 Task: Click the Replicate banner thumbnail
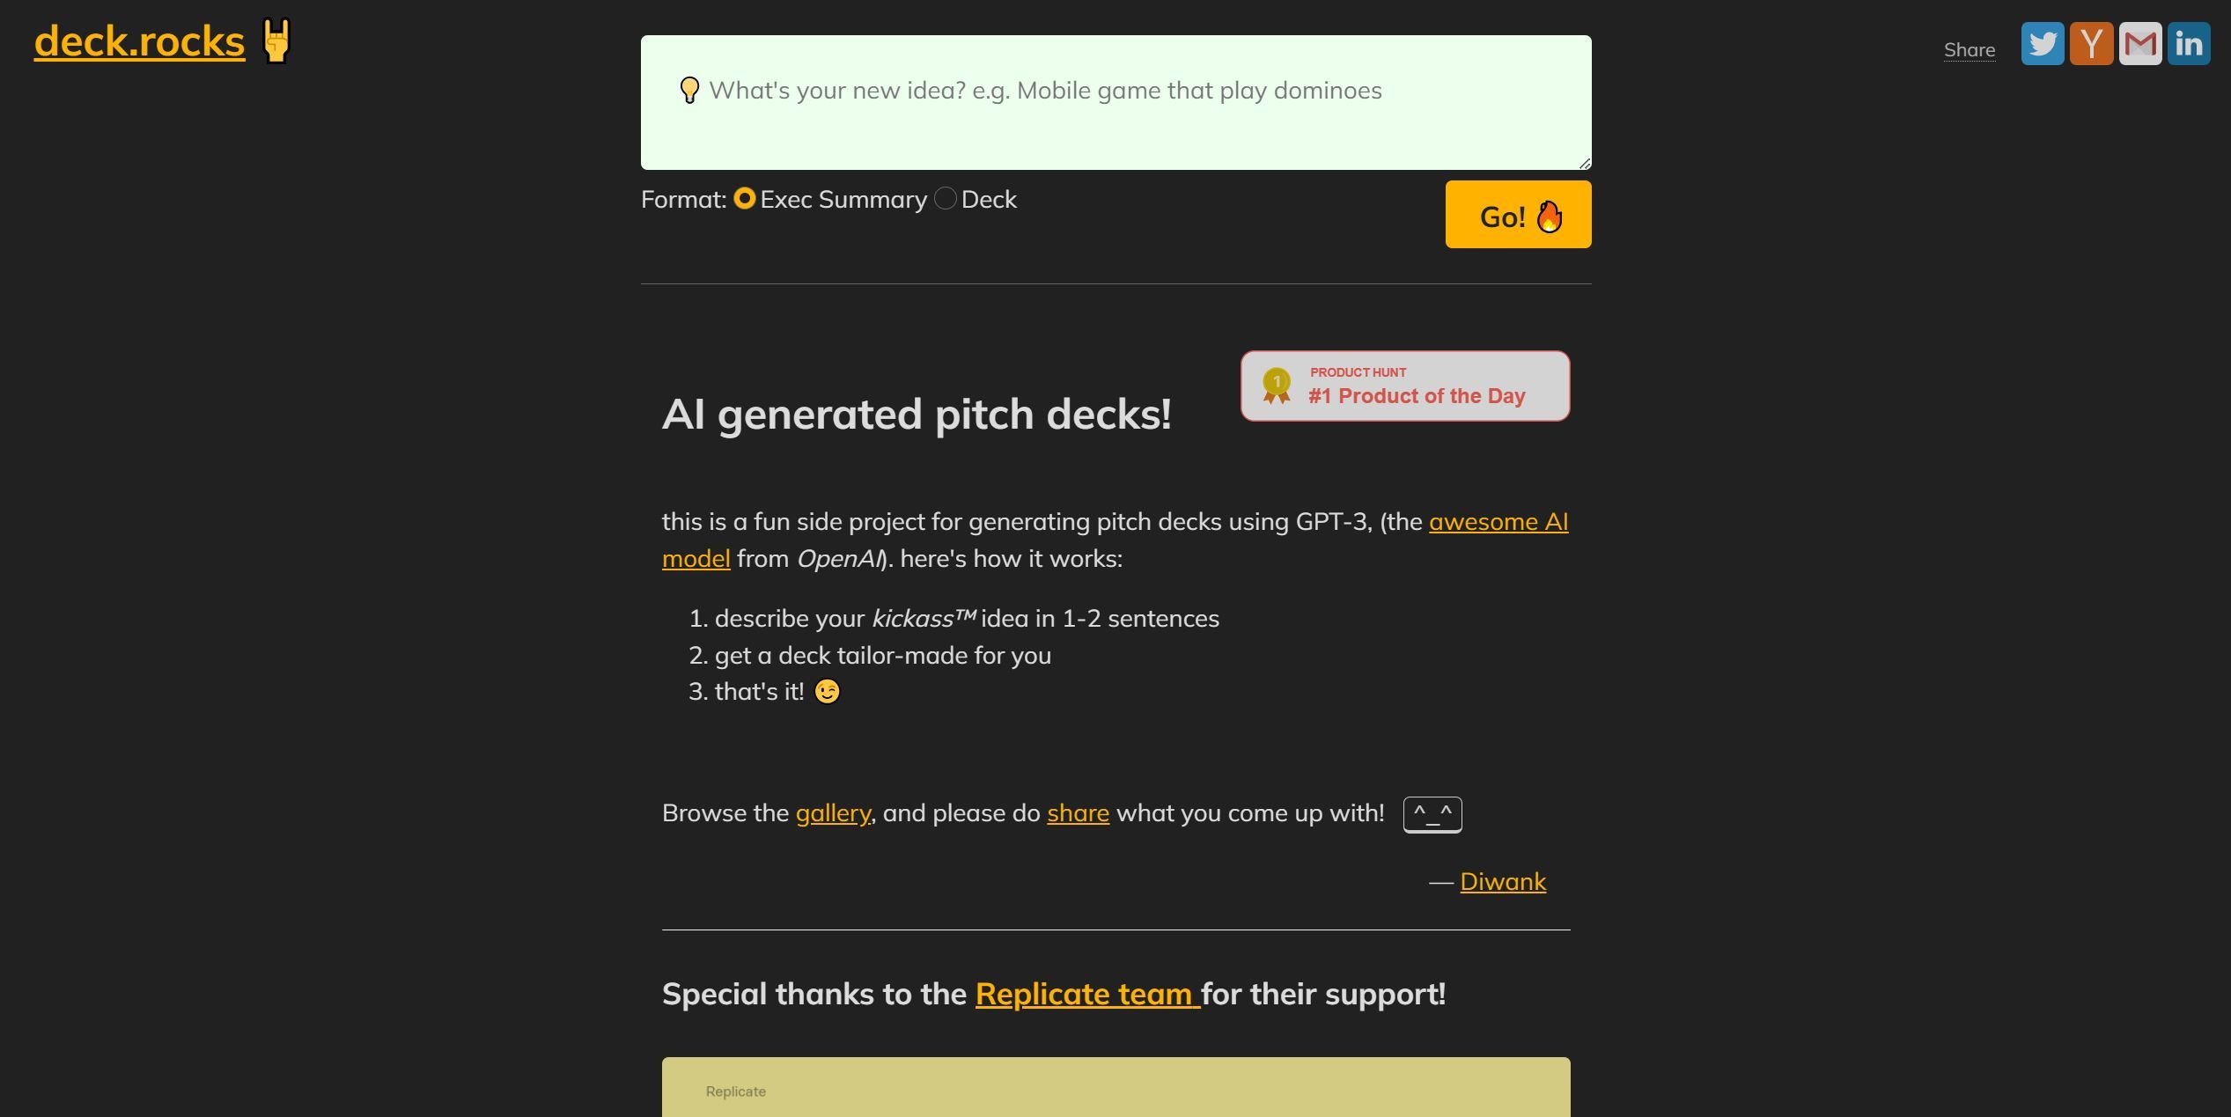click(x=1115, y=1088)
